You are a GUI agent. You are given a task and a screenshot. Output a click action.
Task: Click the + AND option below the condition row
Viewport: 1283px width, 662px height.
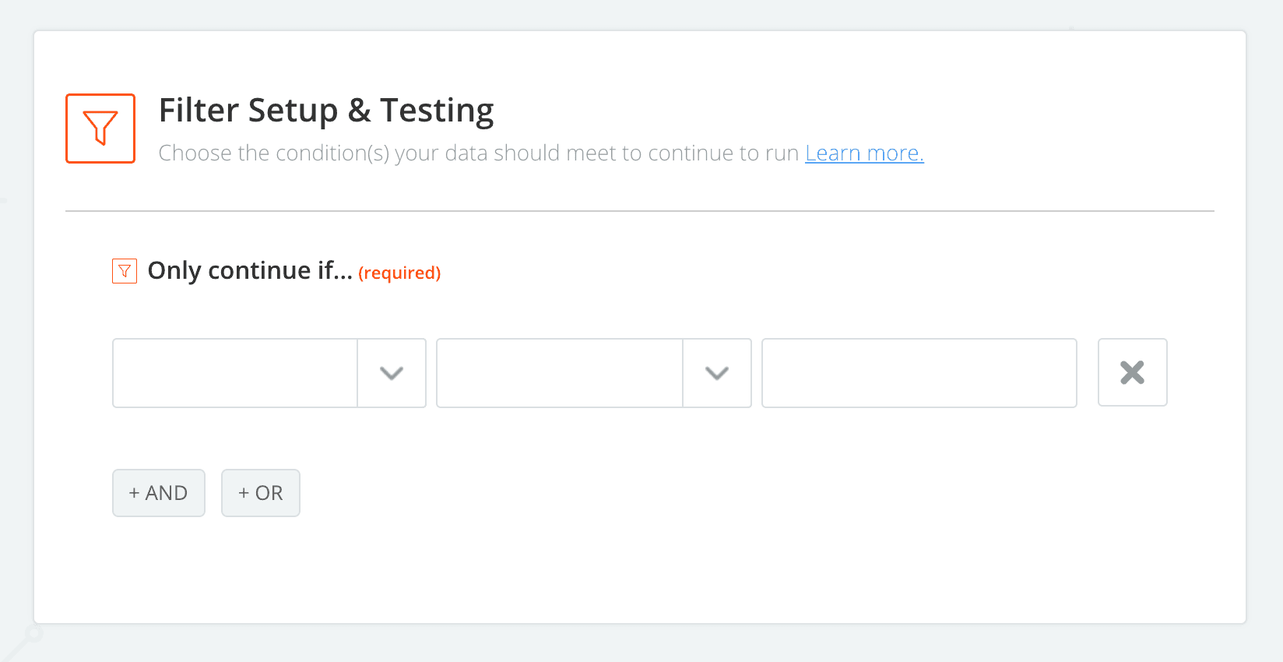point(158,492)
